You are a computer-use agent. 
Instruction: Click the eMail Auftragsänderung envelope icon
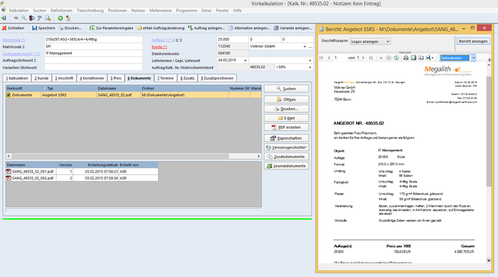(140, 28)
